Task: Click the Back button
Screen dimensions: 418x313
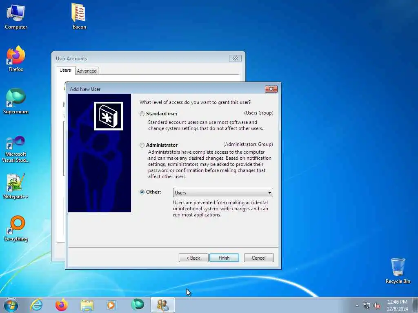Action: [193, 258]
